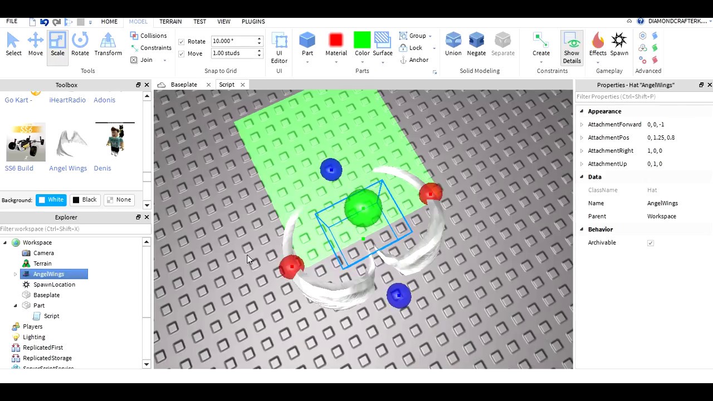Insert a new Part
This screenshot has width=713, height=401.
(307, 45)
